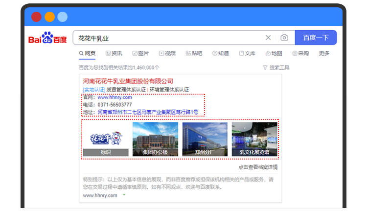Open camera image search icon
The height and width of the screenshot is (220, 367).
pos(284,38)
